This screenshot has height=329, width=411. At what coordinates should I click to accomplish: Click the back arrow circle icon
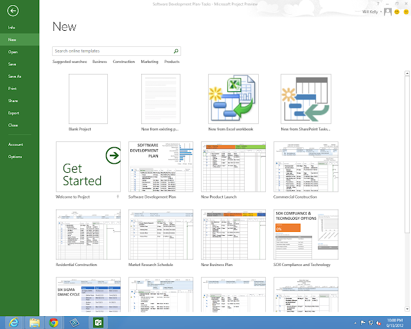(x=13, y=11)
